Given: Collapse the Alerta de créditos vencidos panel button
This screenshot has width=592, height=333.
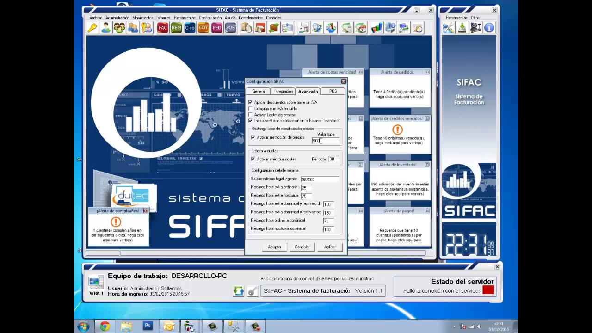Looking at the screenshot, I should coord(427,118).
